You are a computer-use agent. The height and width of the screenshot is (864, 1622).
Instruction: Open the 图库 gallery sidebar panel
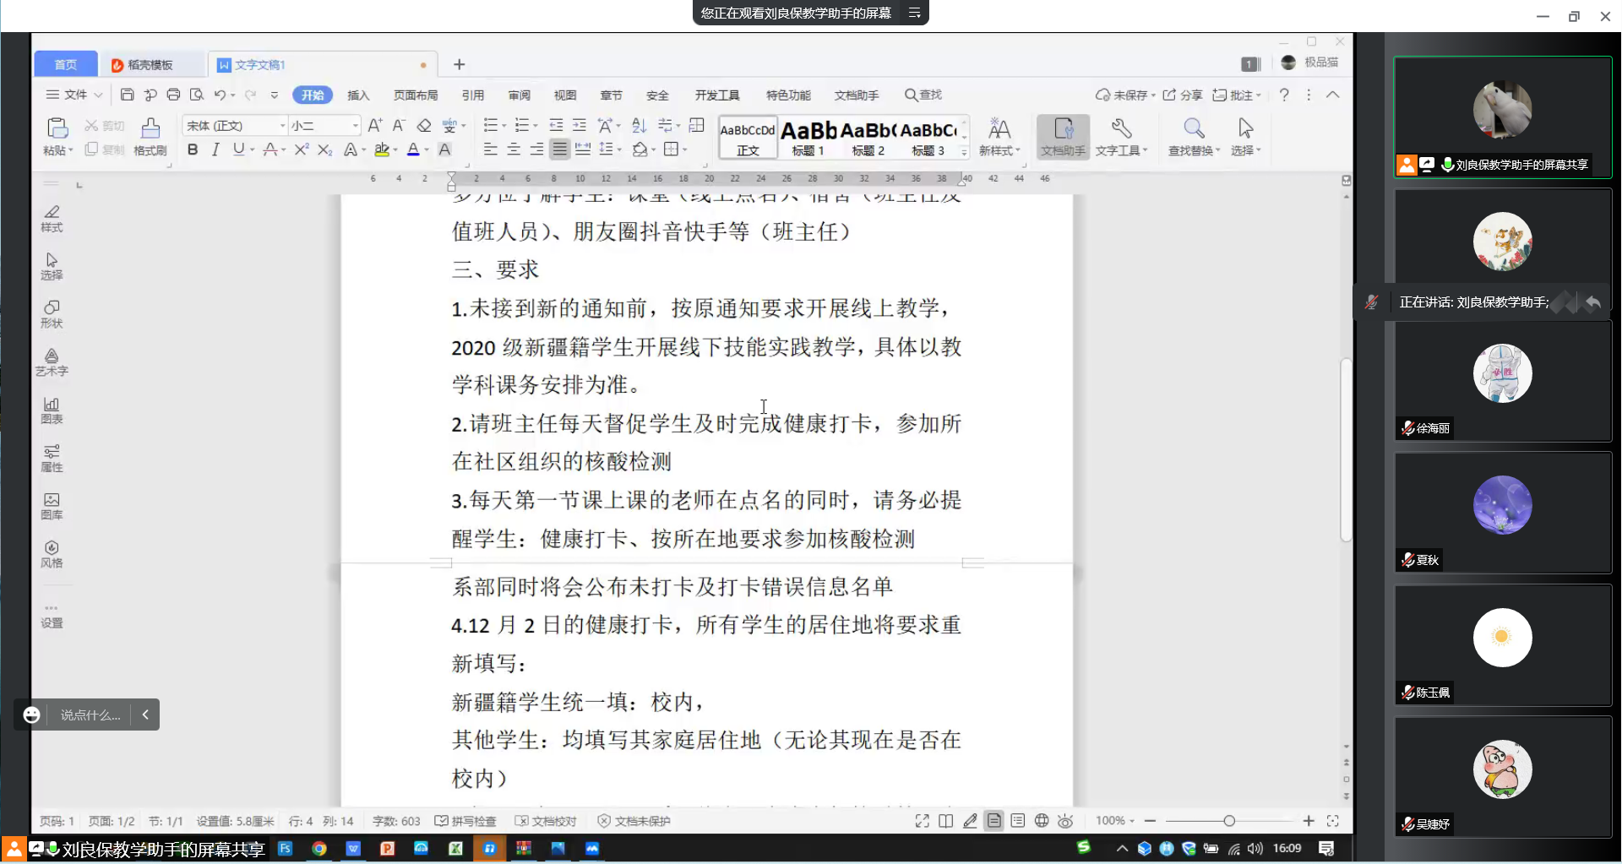tap(52, 506)
